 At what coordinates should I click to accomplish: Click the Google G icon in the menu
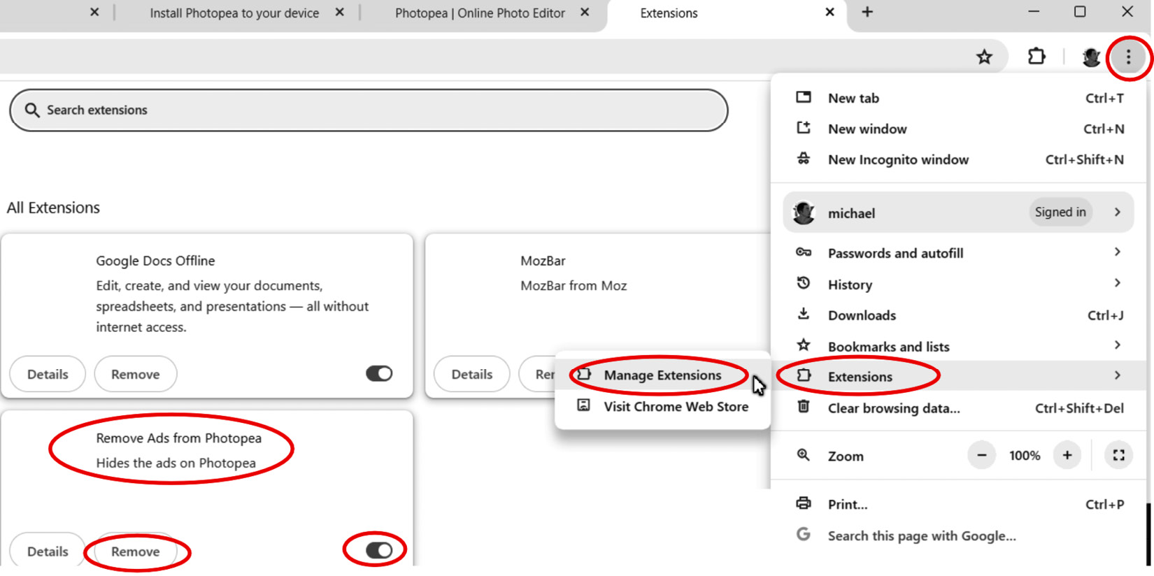point(804,534)
